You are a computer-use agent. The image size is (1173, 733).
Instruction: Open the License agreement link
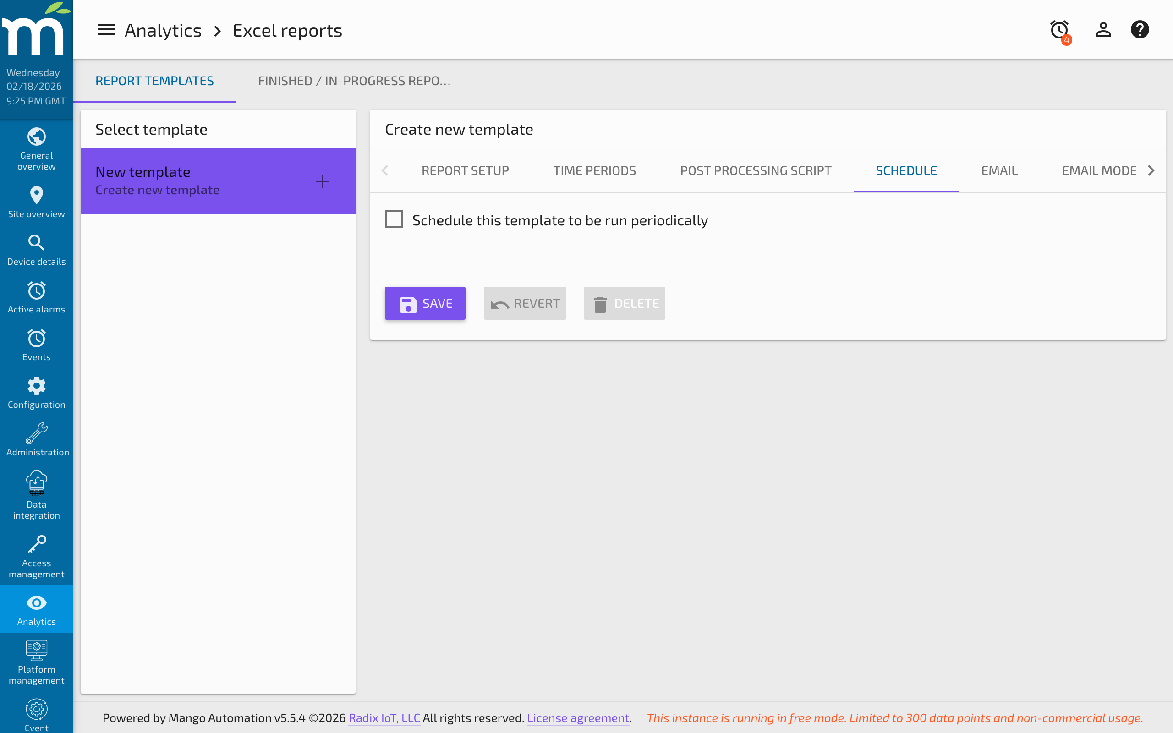[578, 718]
